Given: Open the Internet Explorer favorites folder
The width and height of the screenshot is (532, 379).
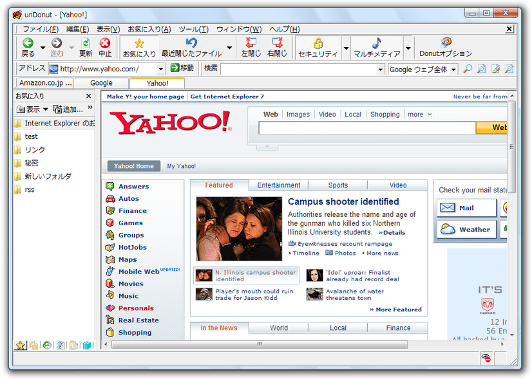Looking at the screenshot, I should (54, 123).
